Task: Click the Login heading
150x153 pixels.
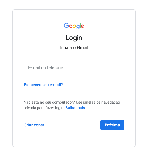Action: point(74,38)
